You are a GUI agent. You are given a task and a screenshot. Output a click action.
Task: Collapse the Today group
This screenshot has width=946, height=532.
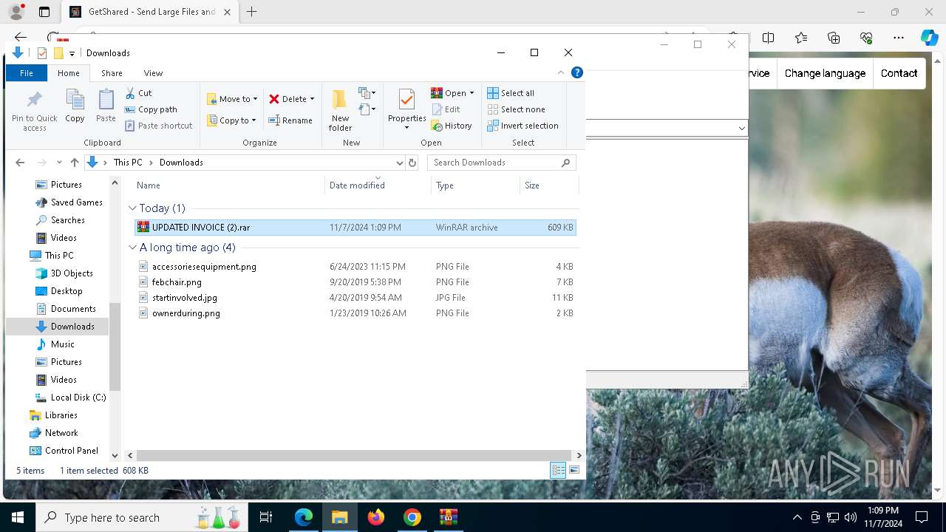133,208
